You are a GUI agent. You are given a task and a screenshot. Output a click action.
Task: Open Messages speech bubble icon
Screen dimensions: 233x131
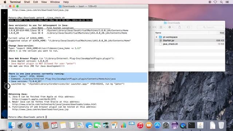(x=89, y=125)
